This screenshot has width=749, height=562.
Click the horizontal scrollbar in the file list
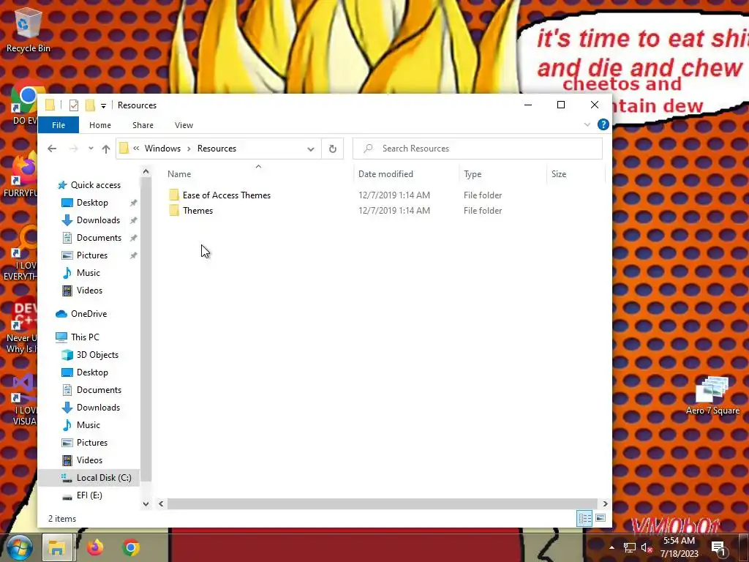coord(382,503)
